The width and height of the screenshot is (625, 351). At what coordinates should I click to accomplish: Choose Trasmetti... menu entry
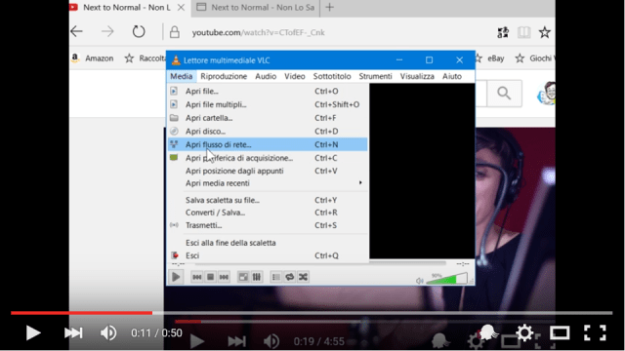(267, 225)
